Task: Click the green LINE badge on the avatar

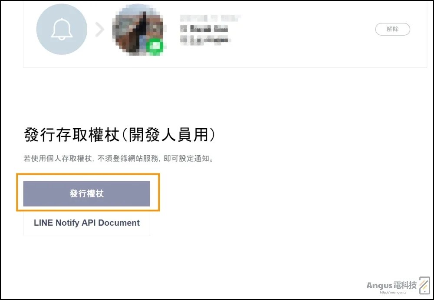Action: [155, 47]
